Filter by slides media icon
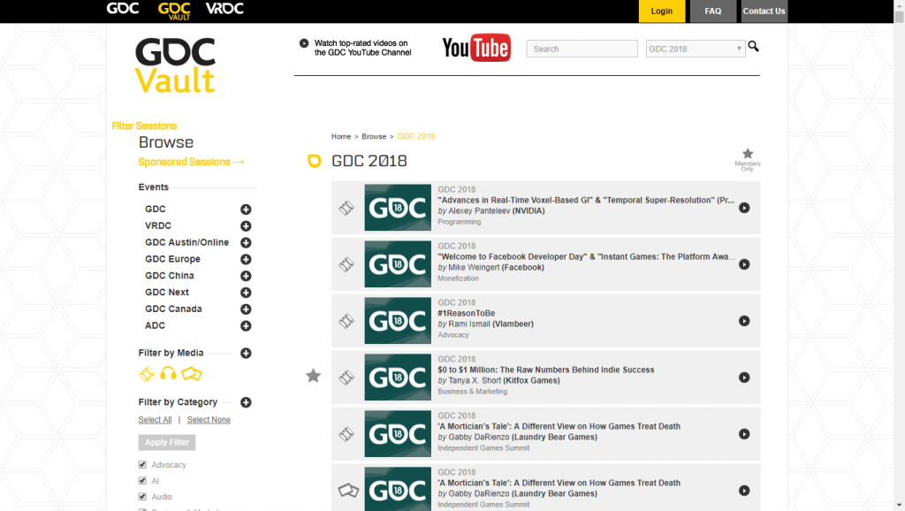The height and width of the screenshot is (511, 905). pos(191,374)
